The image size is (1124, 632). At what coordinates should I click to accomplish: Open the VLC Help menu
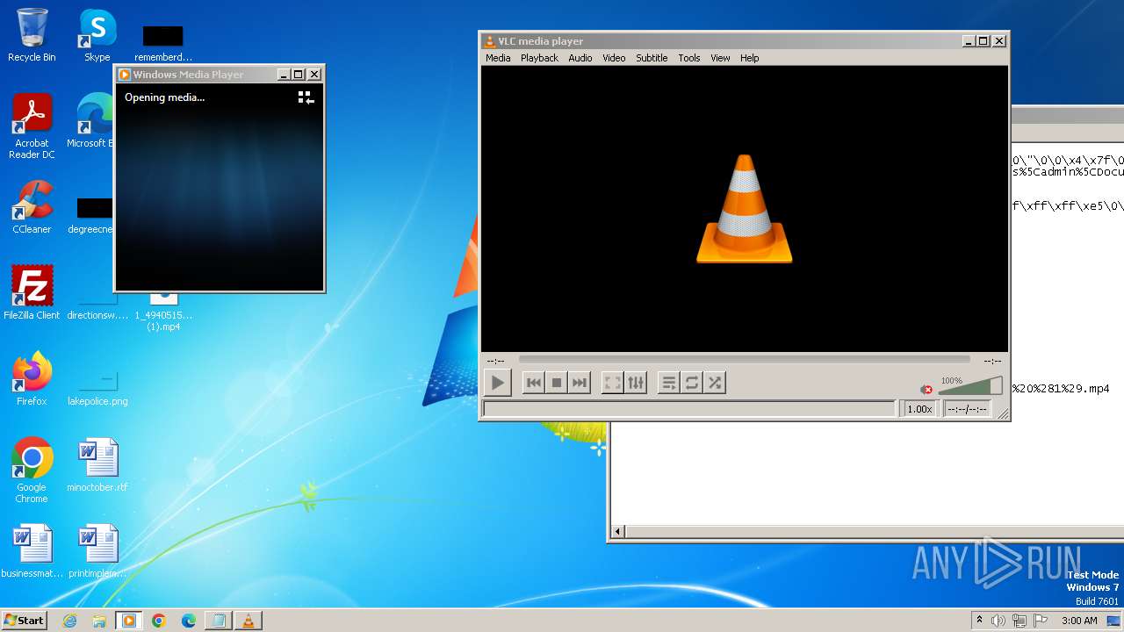tap(749, 58)
